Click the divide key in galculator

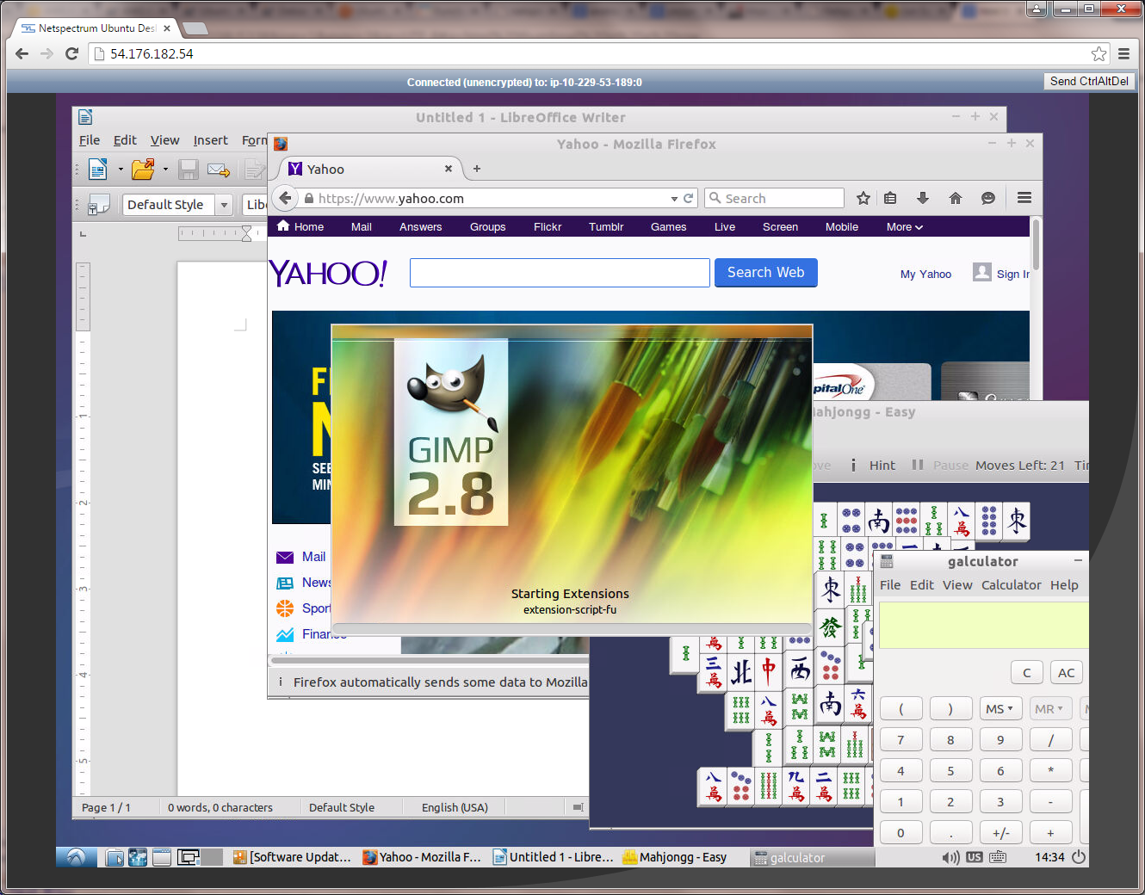coord(1050,740)
